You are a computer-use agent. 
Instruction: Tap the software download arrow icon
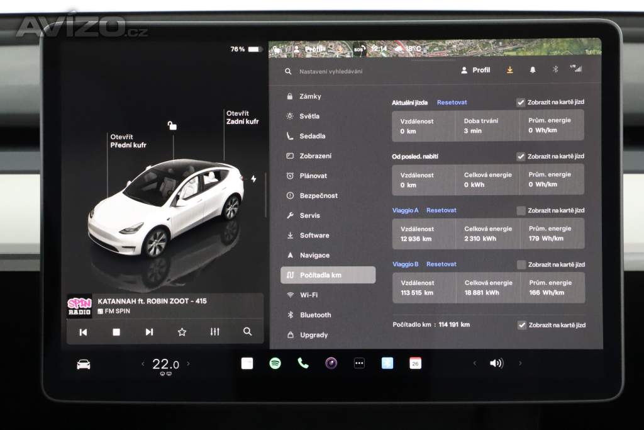click(x=509, y=70)
